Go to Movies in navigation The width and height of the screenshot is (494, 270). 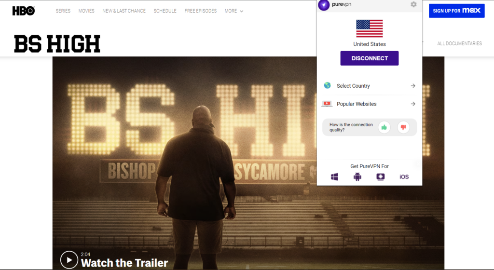point(86,11)
